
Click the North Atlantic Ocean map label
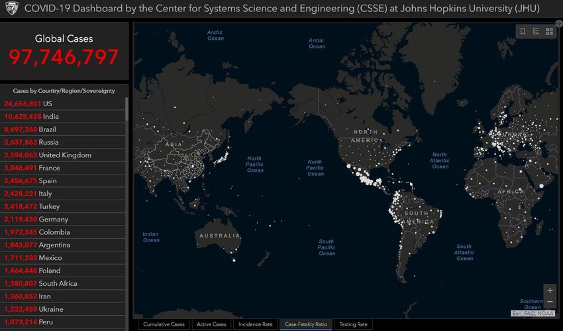point(440,161)
